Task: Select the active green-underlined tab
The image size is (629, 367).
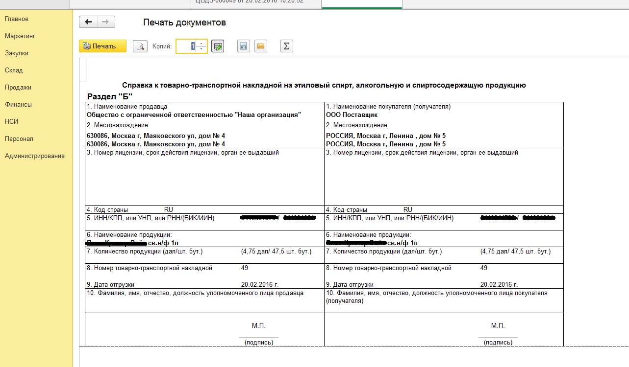Action: click(362, 4)
